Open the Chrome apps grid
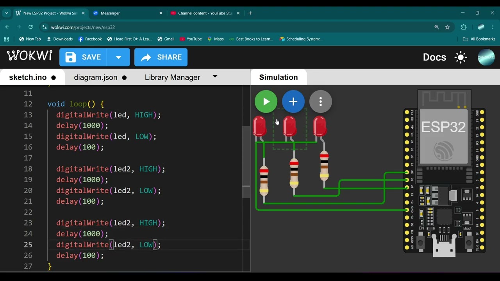The height and width of the screenshot is (281, 500). (x=6, y=39)
